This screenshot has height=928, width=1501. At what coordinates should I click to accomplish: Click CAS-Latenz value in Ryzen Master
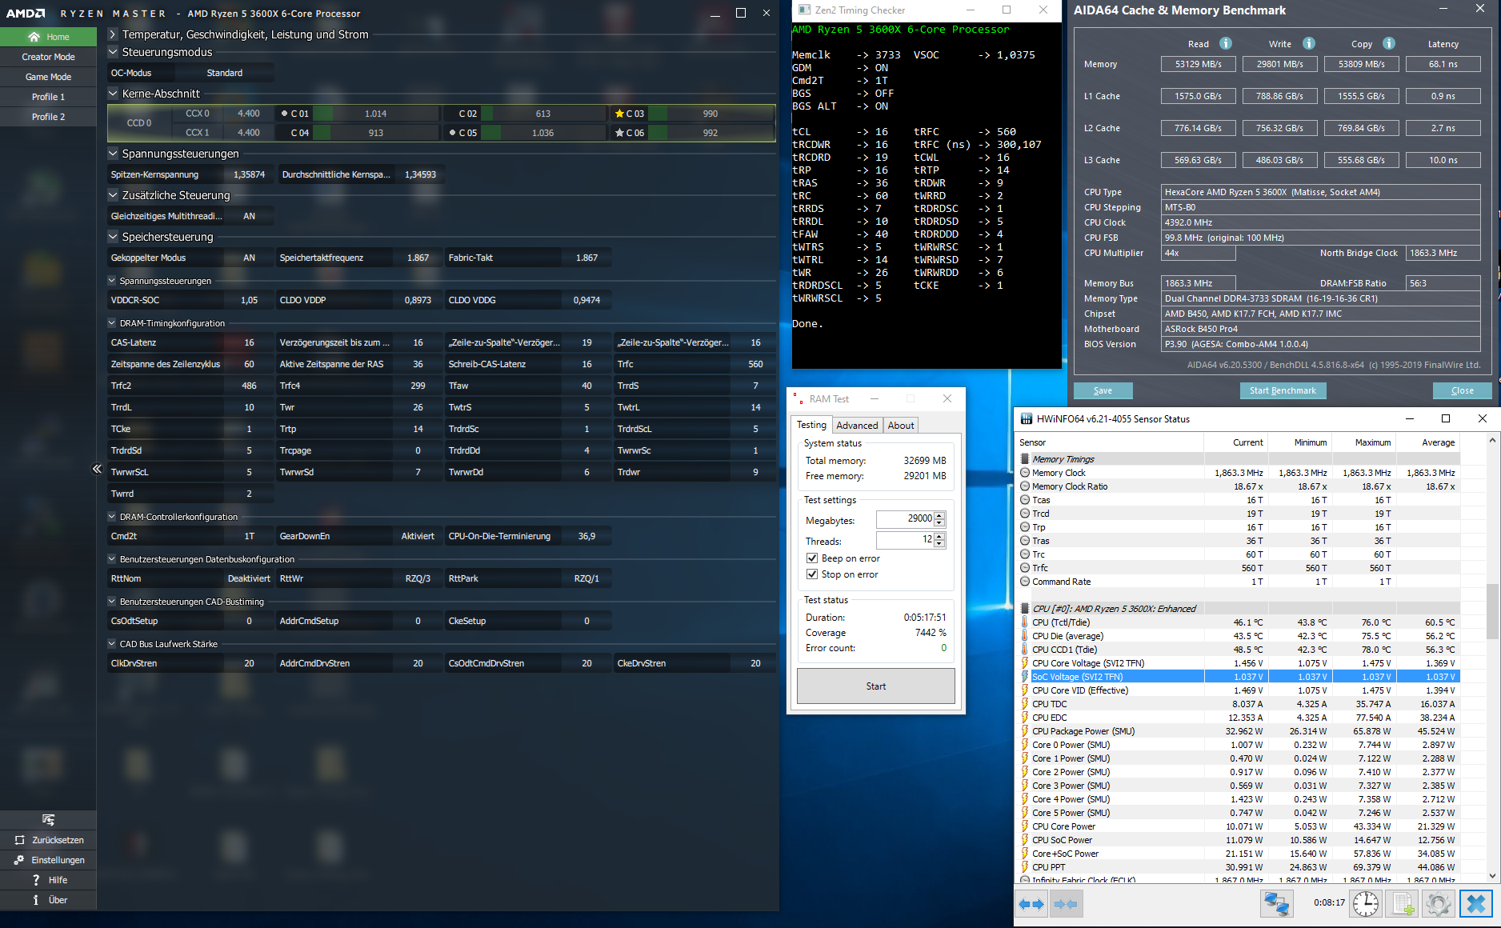pyautogui.click(x=249, y=342)
